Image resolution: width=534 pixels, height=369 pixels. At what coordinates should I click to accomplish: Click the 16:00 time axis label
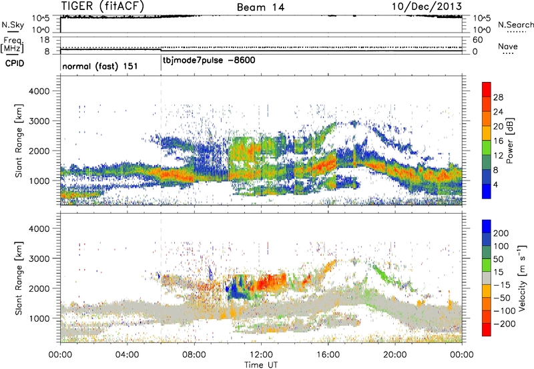(328, 354)
